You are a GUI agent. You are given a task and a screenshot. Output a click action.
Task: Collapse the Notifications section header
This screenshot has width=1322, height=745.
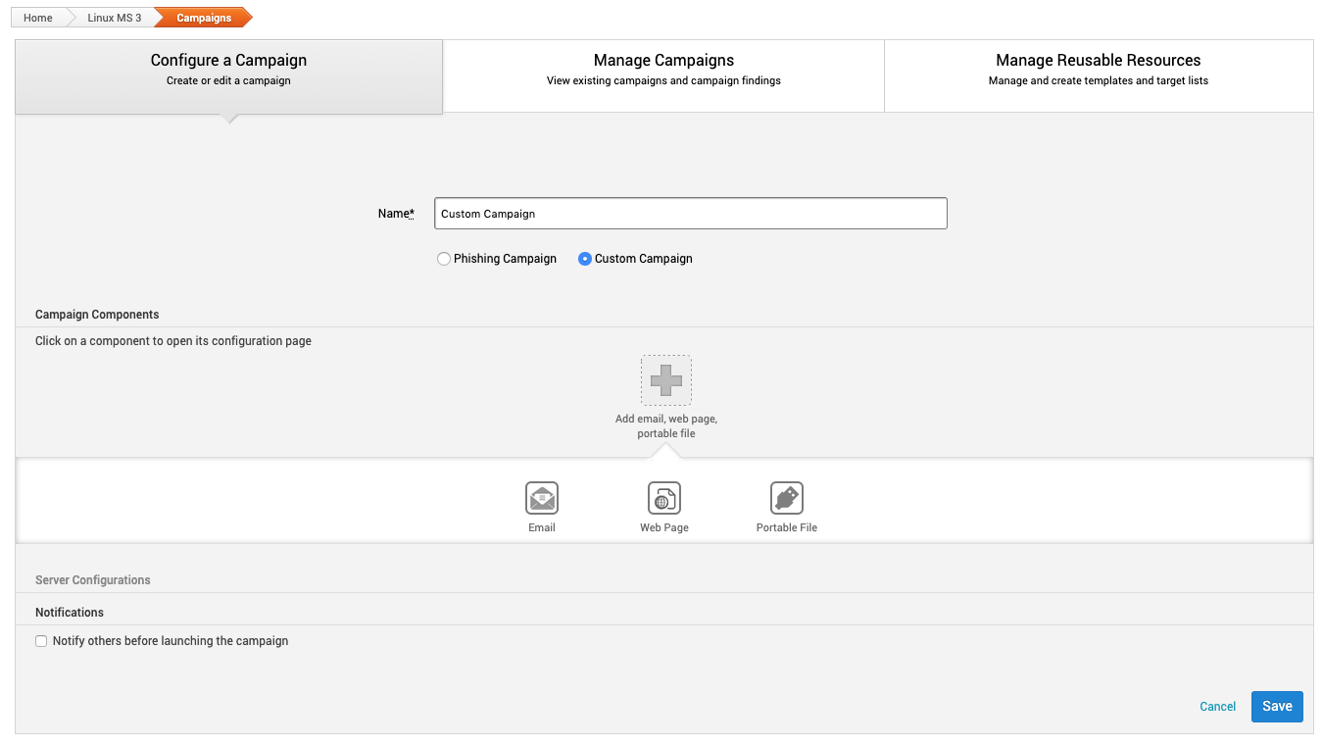click(70, 613)
